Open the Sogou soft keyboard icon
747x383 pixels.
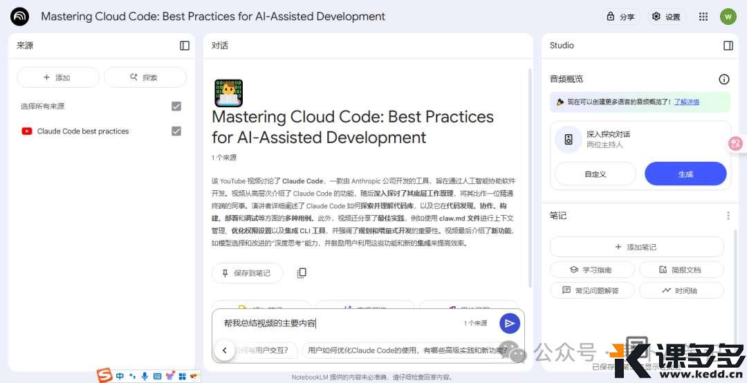157,376
